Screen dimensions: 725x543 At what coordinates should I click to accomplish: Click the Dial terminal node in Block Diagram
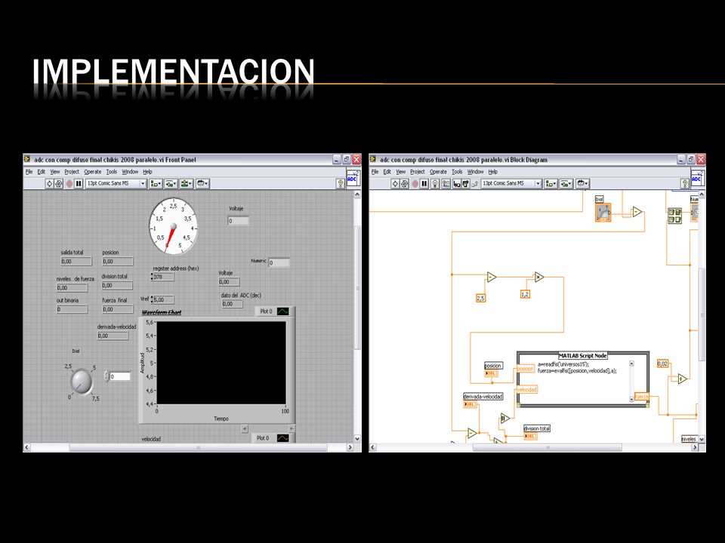coord(603,213)
